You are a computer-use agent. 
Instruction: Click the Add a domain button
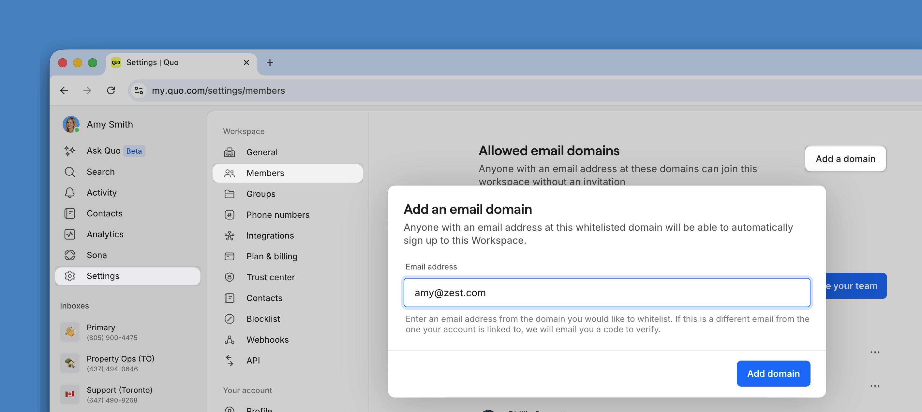845,159
